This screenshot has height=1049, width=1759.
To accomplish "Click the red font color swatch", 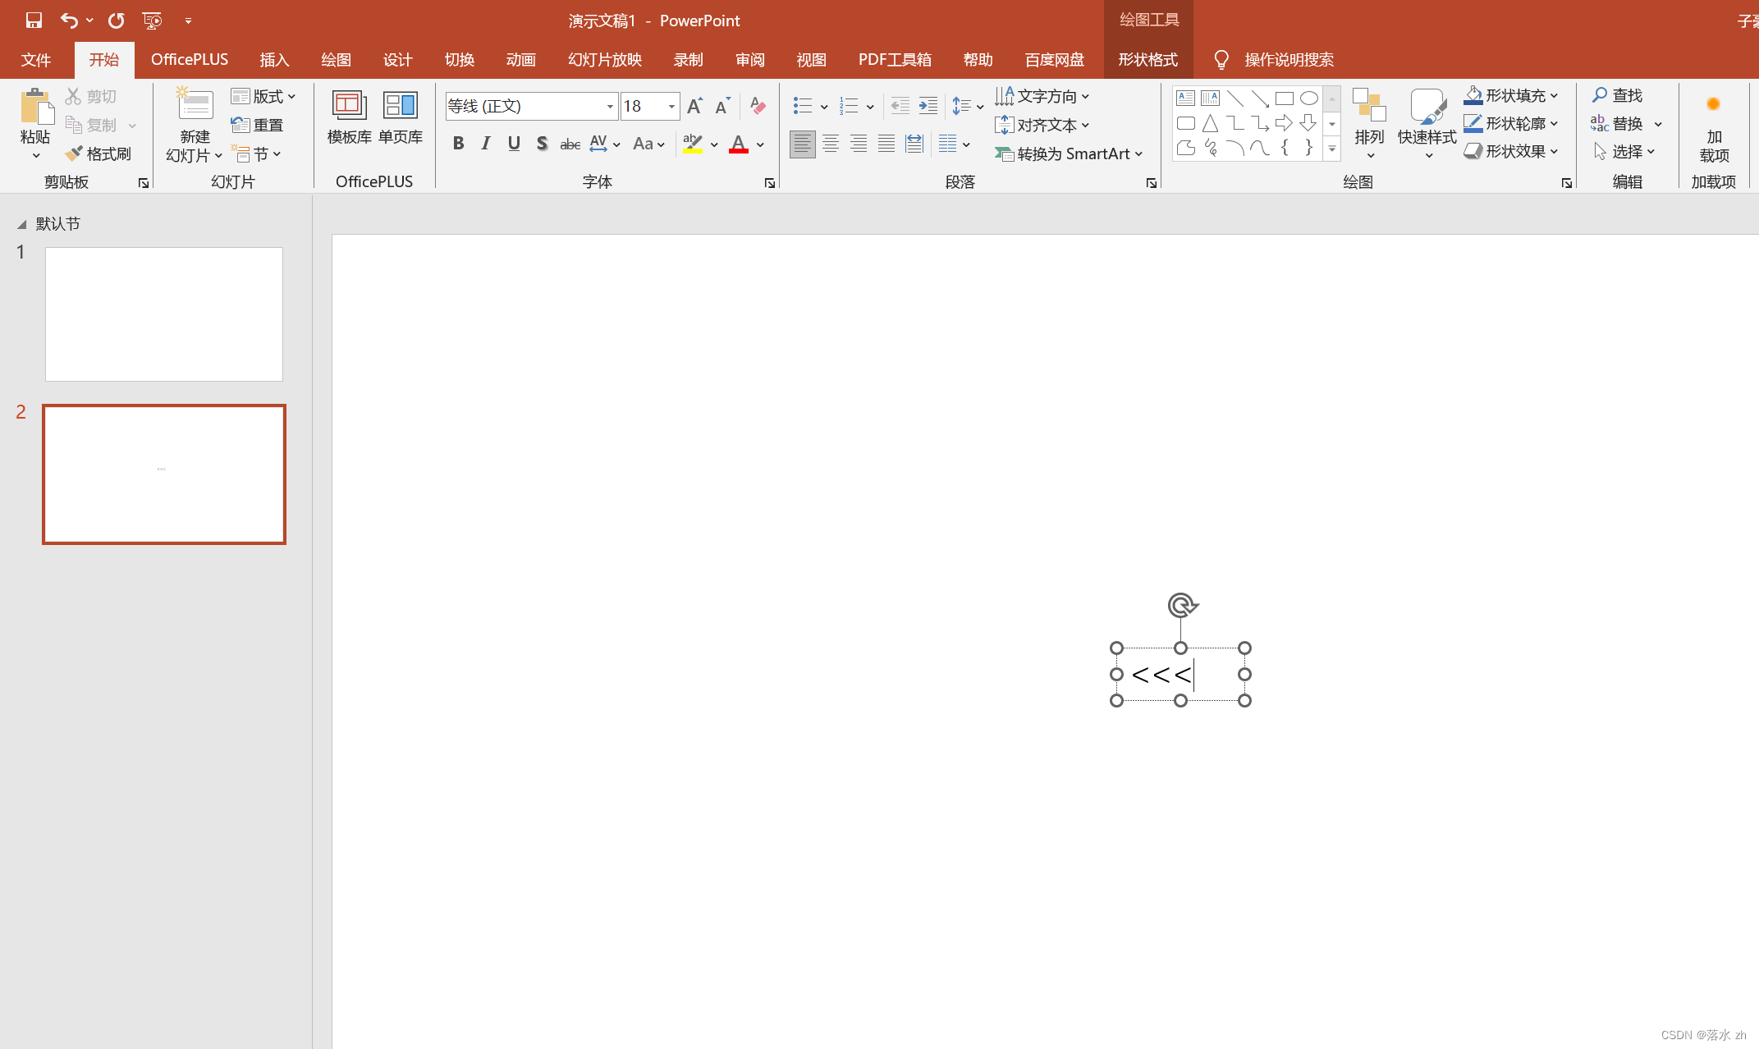I will 738,144.
